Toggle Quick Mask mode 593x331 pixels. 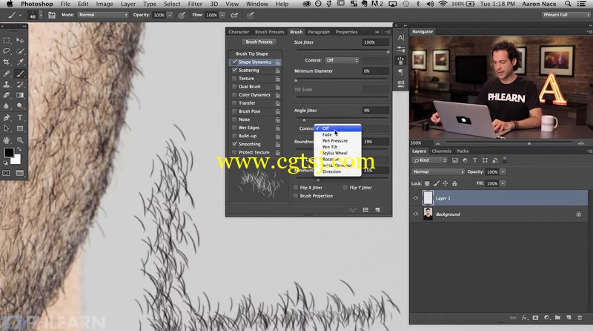7,173
